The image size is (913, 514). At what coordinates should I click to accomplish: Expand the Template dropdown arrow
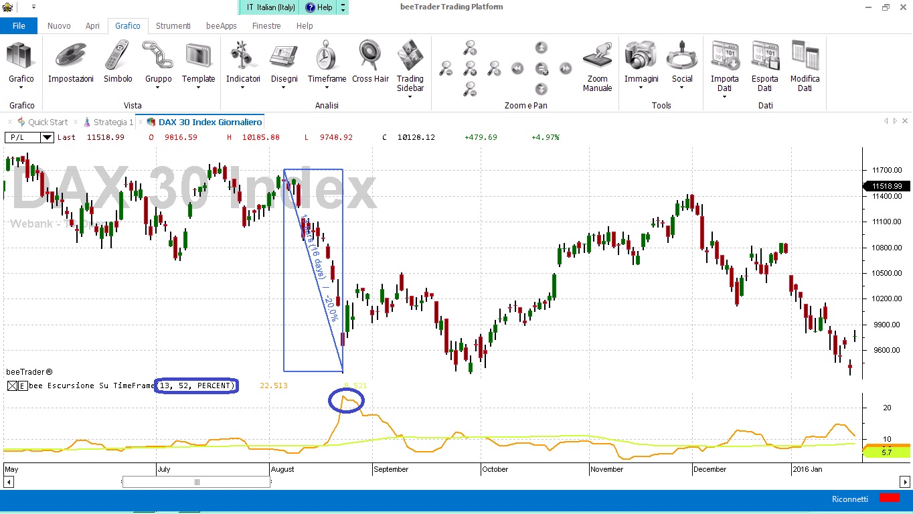(199, 88)
